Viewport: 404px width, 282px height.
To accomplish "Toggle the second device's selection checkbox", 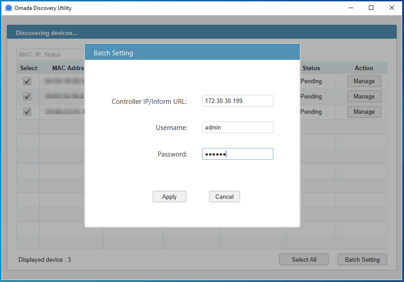I will click(27, 96).
